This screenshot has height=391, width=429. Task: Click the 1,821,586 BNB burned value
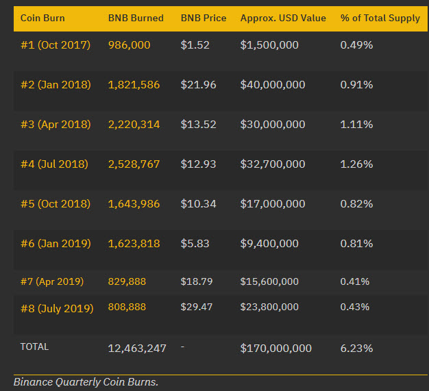[x=134, y=85]
